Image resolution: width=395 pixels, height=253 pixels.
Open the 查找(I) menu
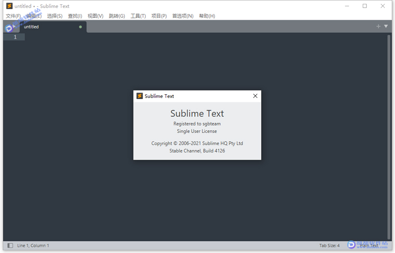click(x=75, y=16)
